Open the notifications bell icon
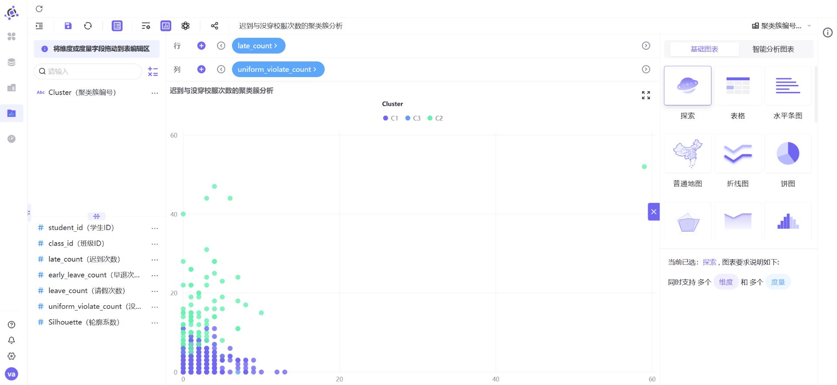The height and width of the screenshot is (385, 837). click(x=12, y=340)
